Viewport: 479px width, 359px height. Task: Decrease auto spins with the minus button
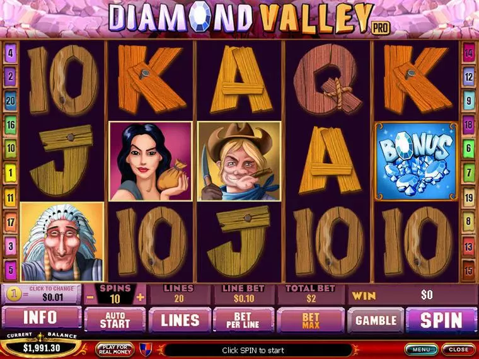[90, 297]
